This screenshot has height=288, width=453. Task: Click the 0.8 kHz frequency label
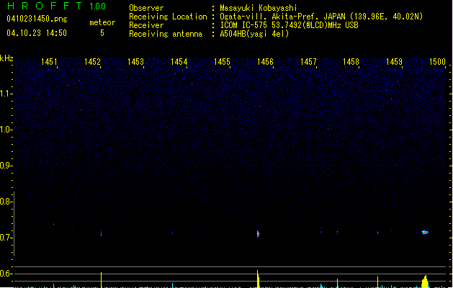pos(5,202)
